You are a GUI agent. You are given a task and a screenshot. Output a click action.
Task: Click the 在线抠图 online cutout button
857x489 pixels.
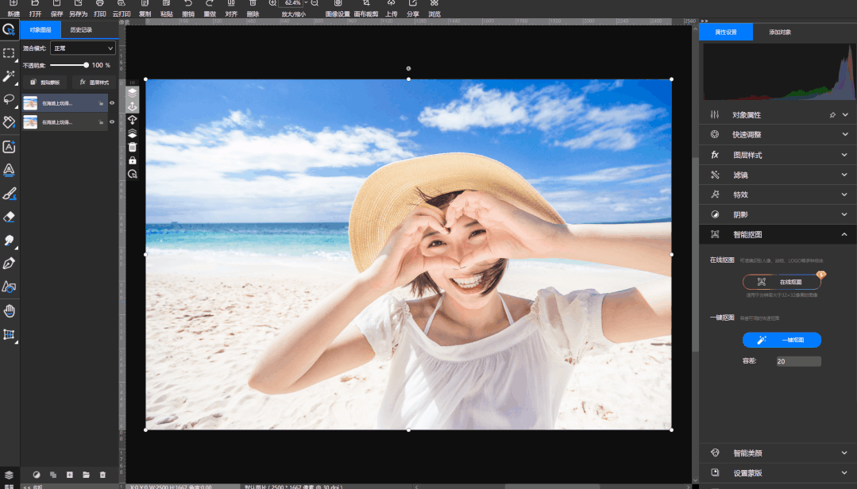click(x=782, y=282)
